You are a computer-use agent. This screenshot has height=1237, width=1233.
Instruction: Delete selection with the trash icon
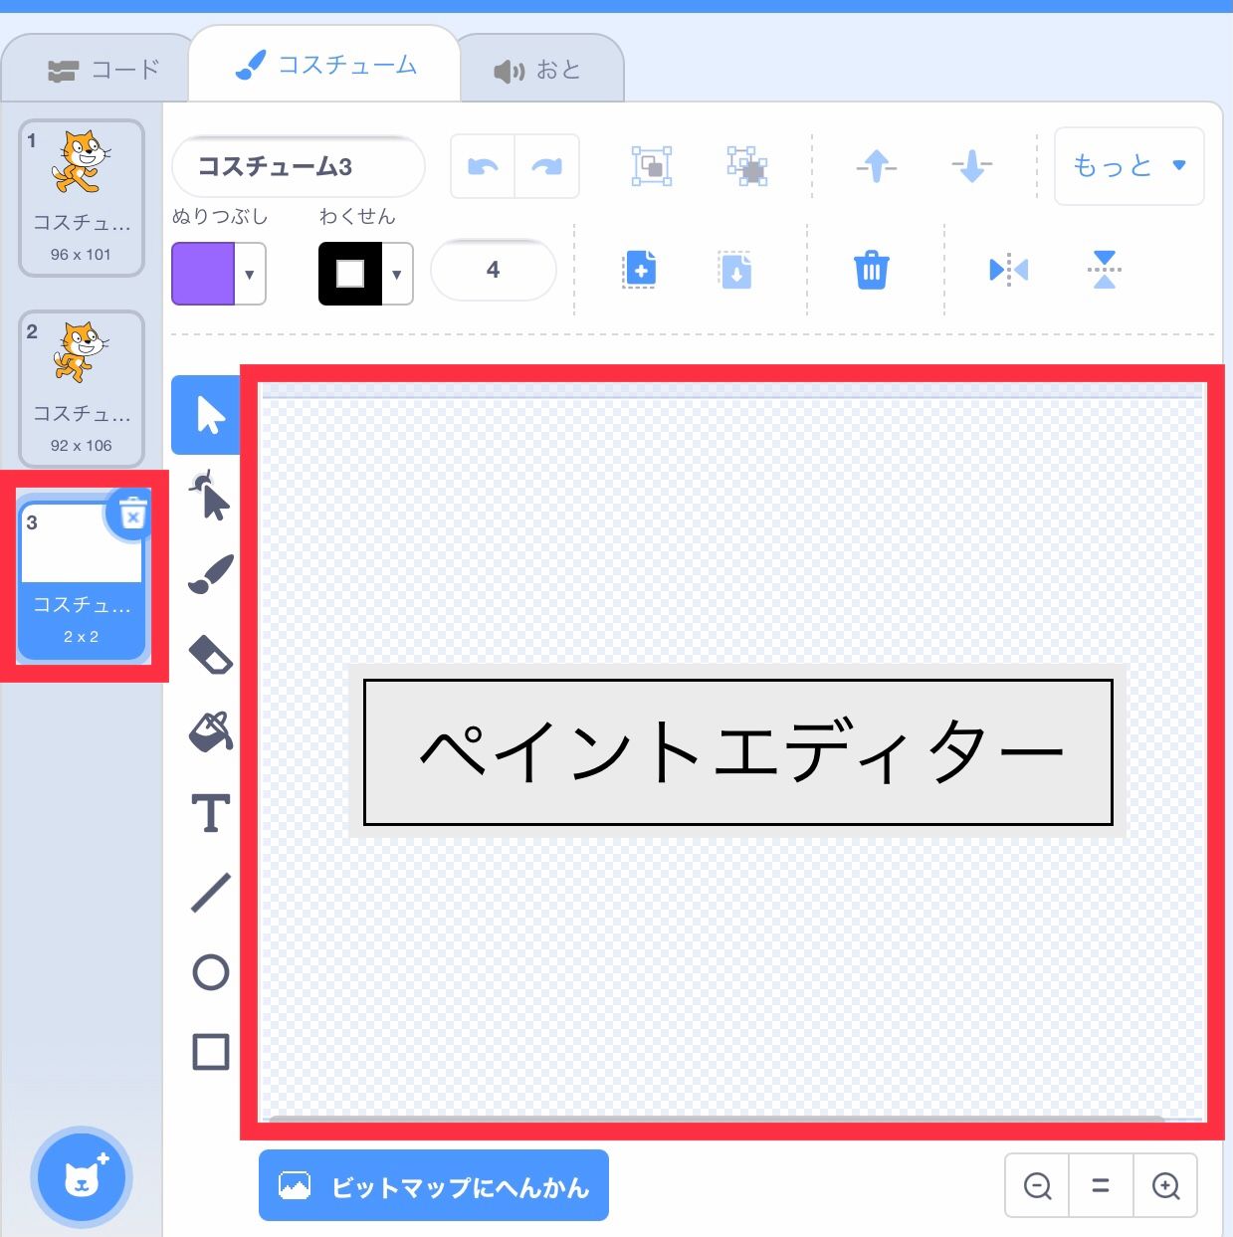pos(871,270)
